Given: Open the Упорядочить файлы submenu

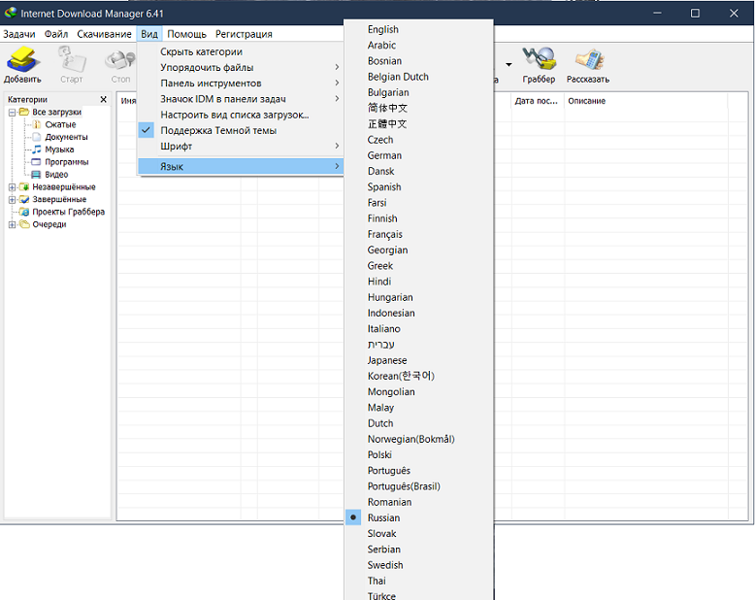Looking at the screenshot, I should point(241,67).
